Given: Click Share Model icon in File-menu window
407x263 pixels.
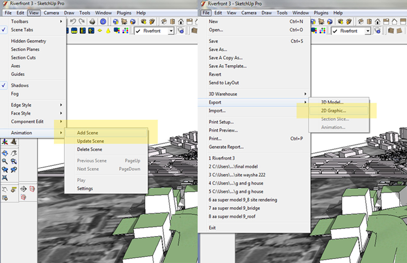Looking at the screenshot, I should pyautogui.click(x=349, y=22).
